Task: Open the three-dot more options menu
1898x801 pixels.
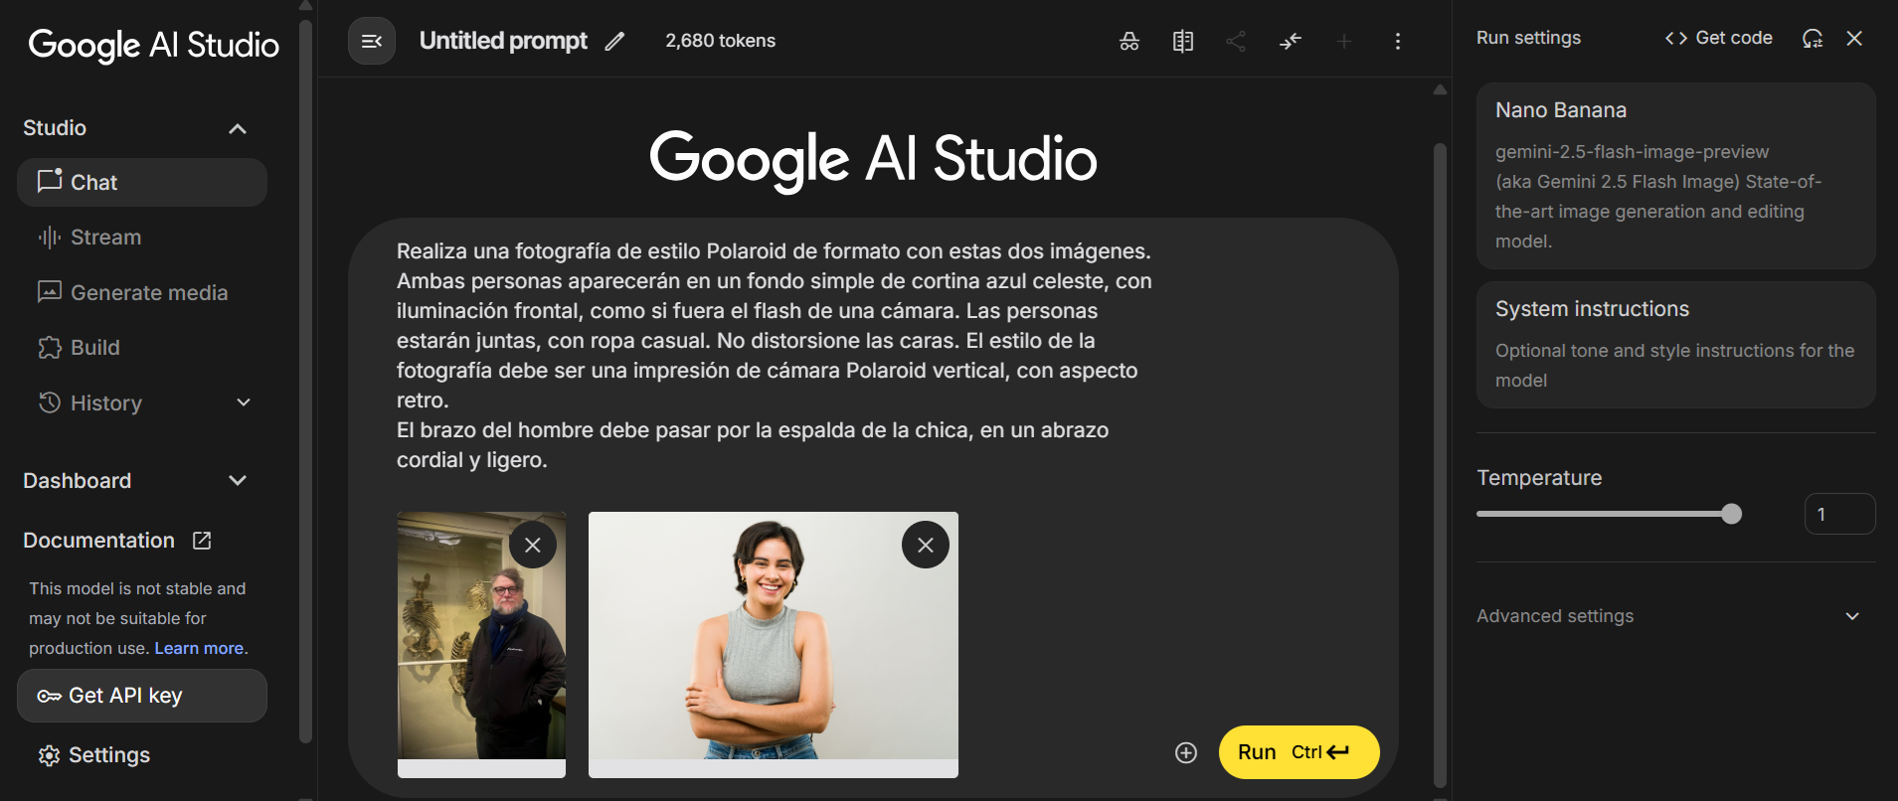Action: 1398,41
